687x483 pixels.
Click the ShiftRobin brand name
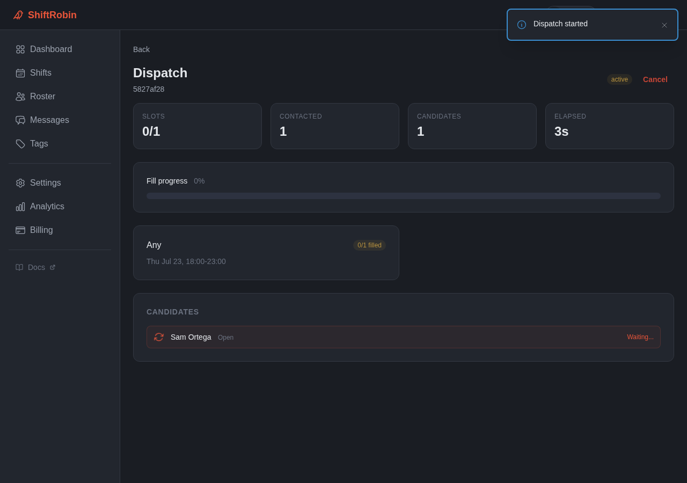[x=52, y=15]
